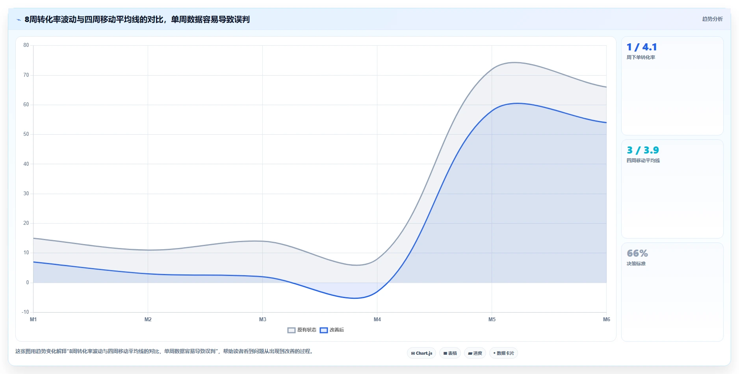Screen dimensions: 739x374
Task: Select the 表格 chip
Action: point(450,353)
